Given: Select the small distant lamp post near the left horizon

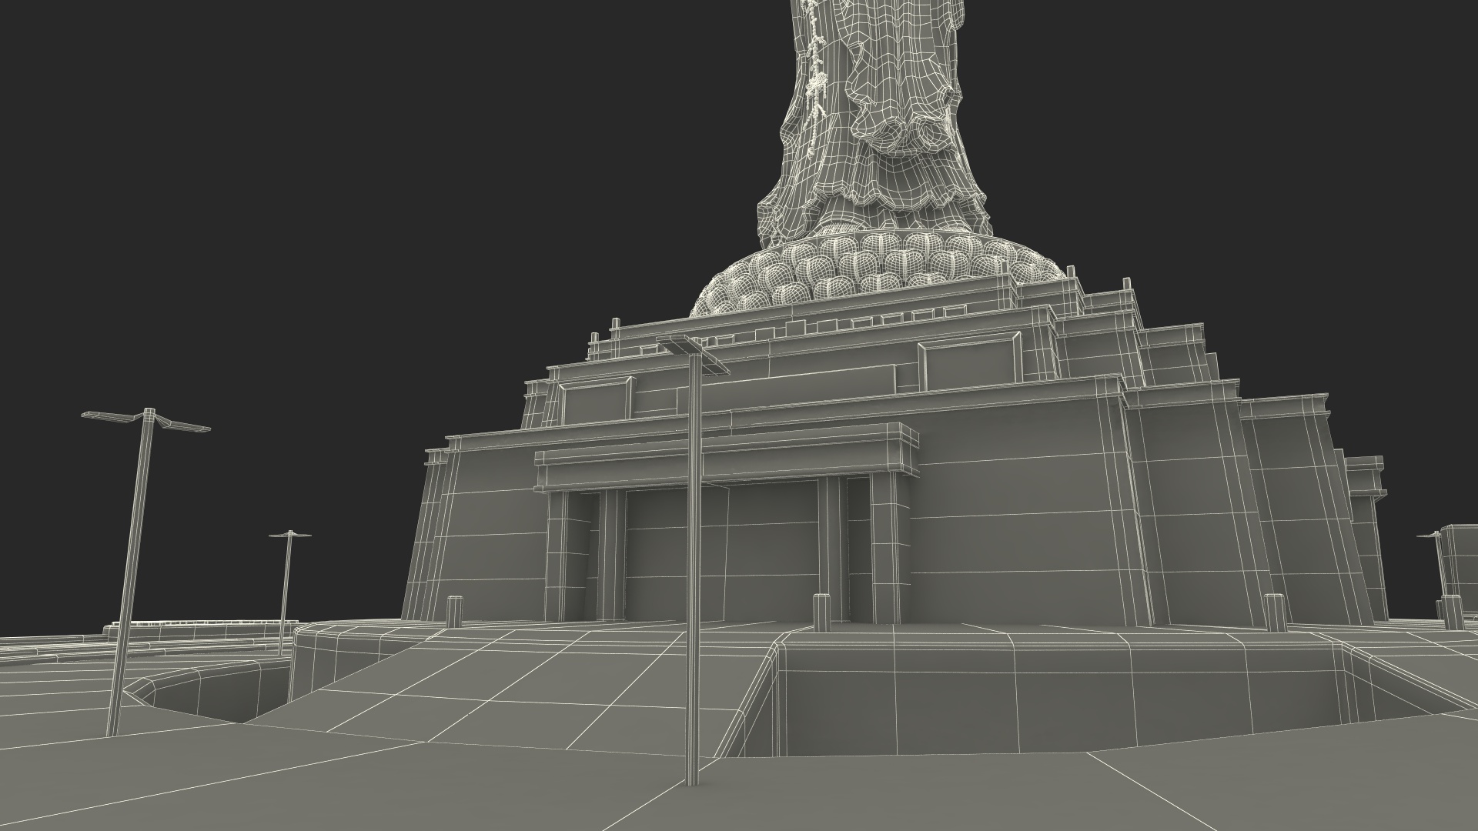Looking at the screenshot, I should 288,591.
